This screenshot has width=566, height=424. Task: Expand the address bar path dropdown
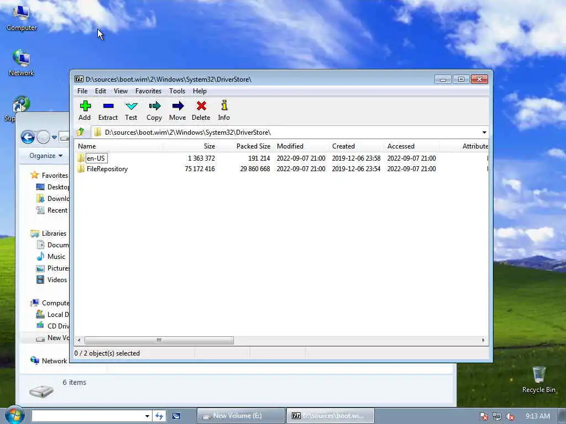[484, 132]
